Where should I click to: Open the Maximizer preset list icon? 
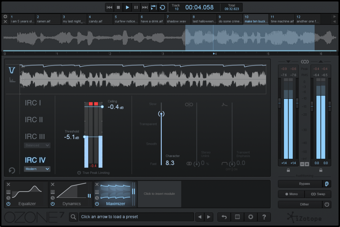pos(97,191)
